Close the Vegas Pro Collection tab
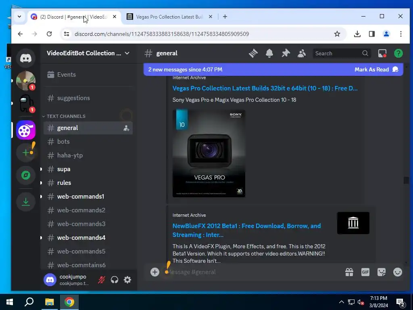 [211, 17]
